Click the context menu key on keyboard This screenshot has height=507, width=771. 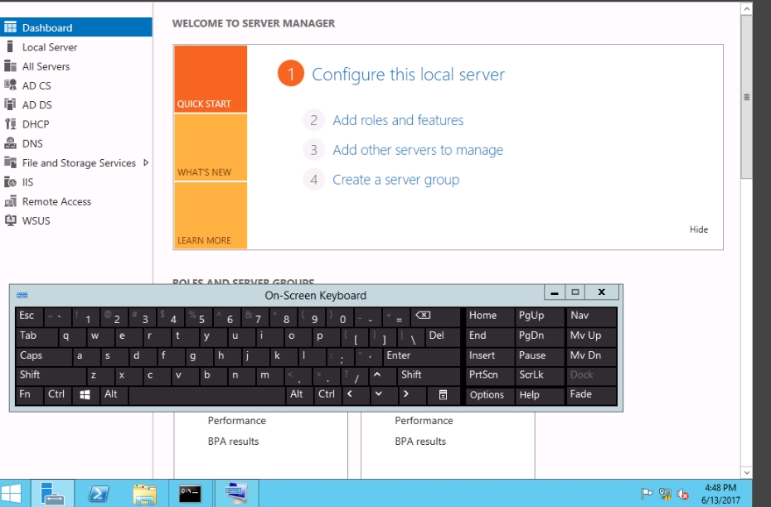click(x=443, y=395)
